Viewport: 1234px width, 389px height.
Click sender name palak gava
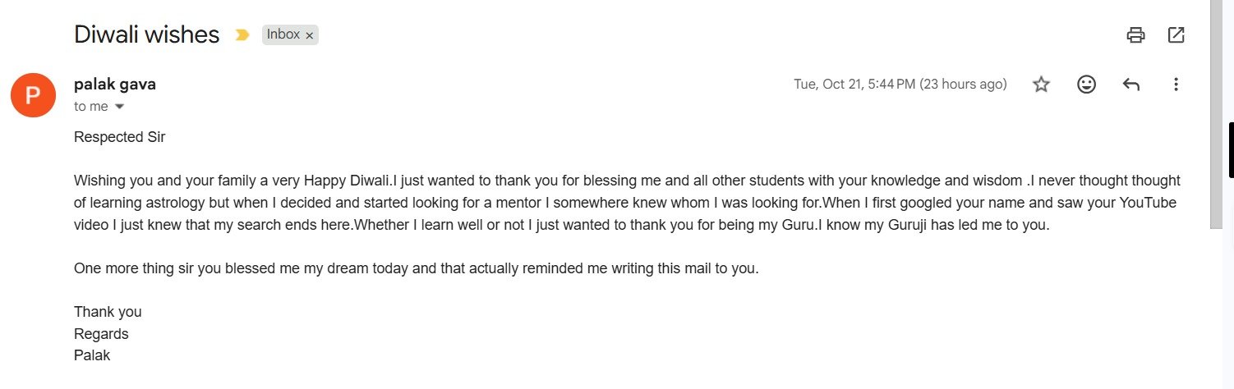pyautogui.click(x=114, y=84)
